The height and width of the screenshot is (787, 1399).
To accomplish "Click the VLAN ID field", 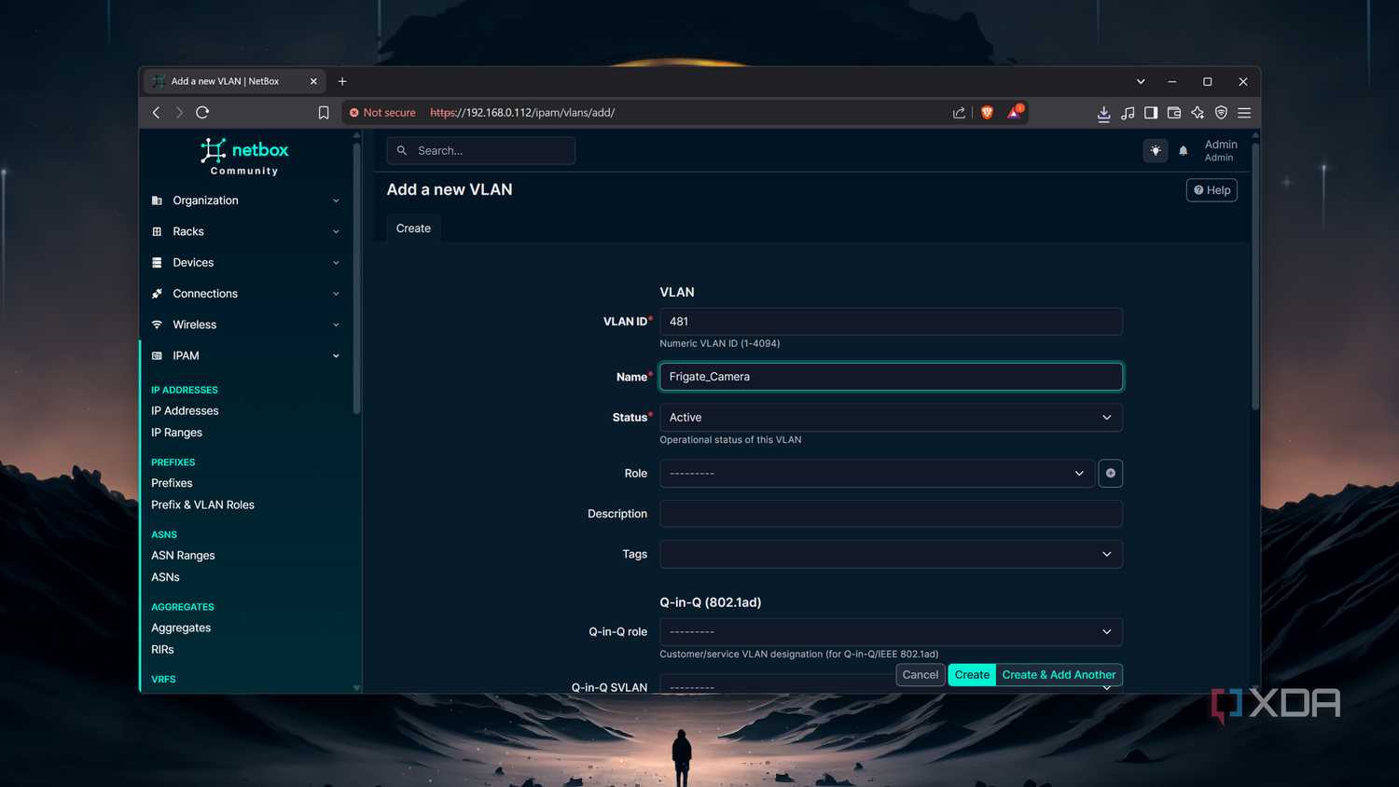I will (x=891, y=322).
